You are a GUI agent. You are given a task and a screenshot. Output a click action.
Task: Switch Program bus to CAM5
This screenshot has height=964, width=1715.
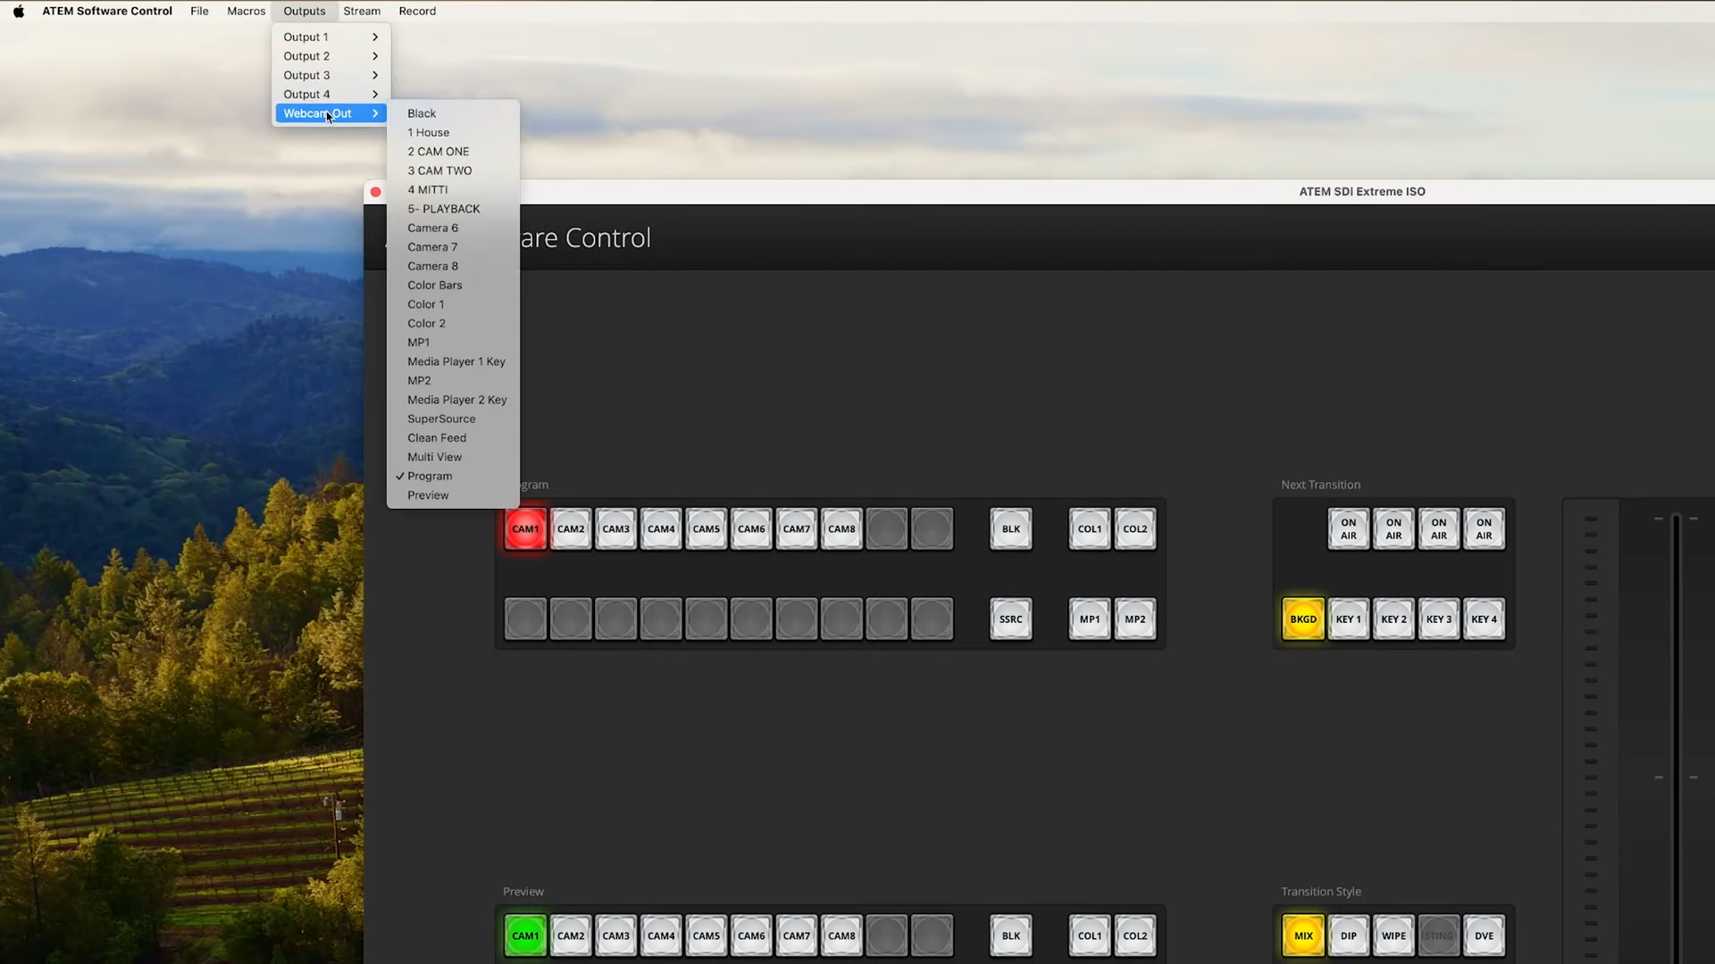click(x=707, y=529)
